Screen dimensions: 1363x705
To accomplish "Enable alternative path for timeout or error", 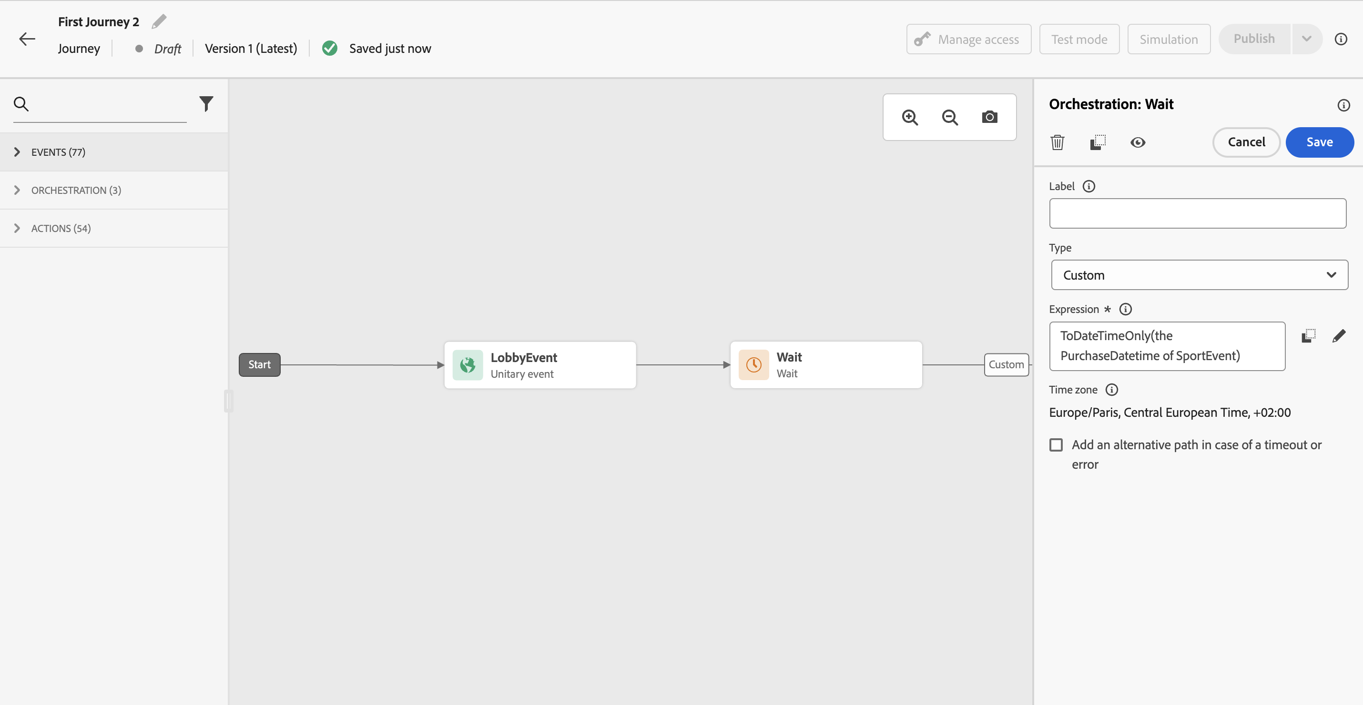I will pos(1056,445).
